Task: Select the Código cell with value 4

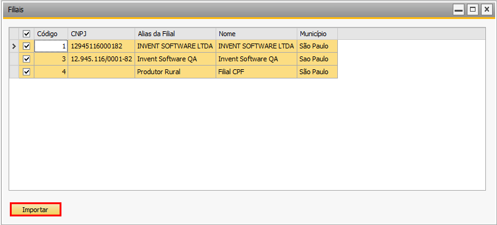Action: pos(51,72)
